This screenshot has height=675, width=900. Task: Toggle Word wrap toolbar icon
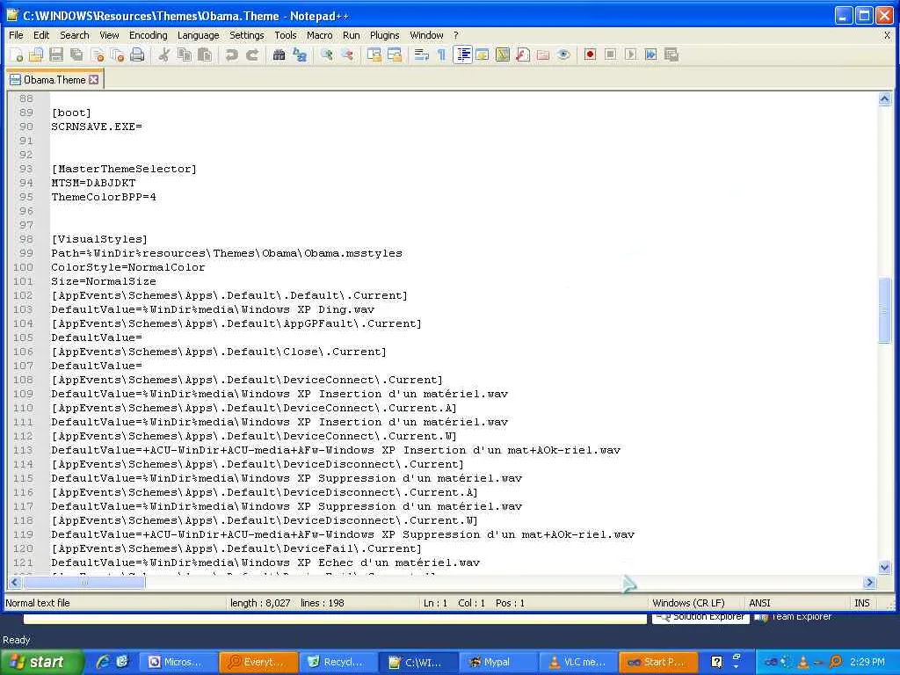click(x=421, y=54)
